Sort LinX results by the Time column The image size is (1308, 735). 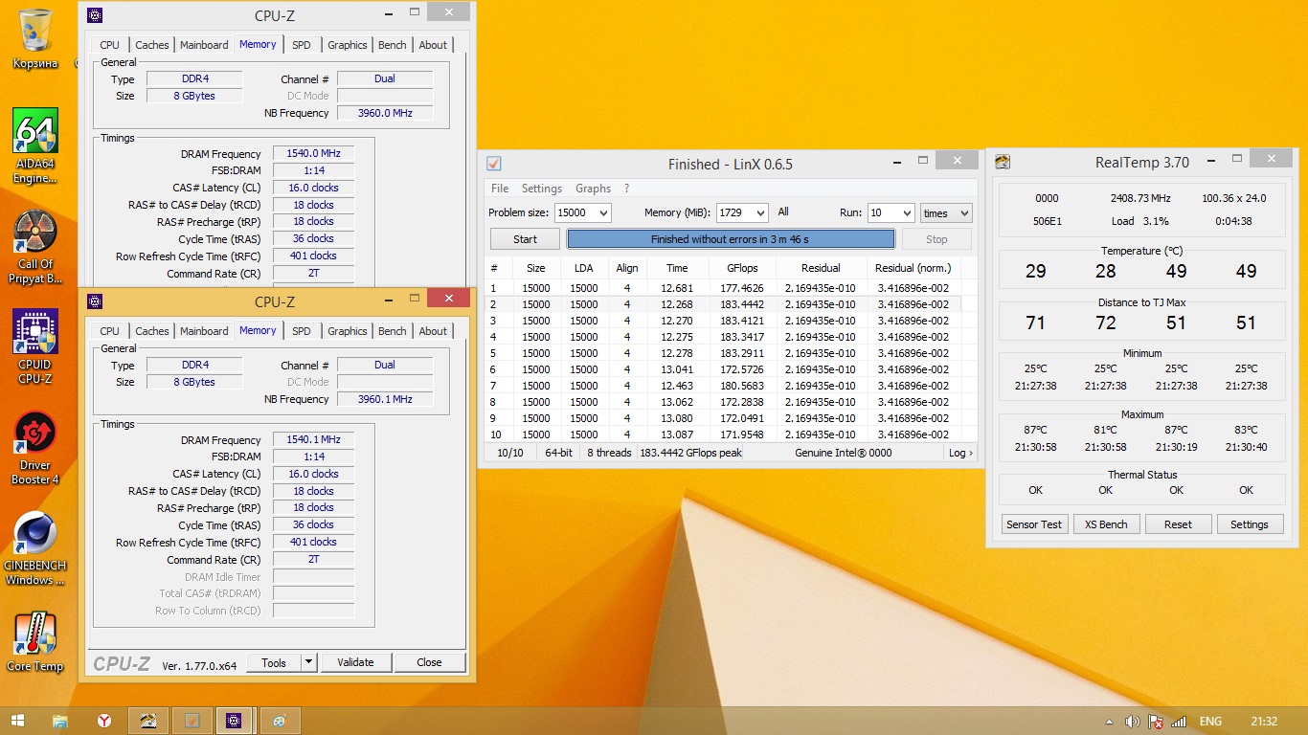click(x=677, y=268)
